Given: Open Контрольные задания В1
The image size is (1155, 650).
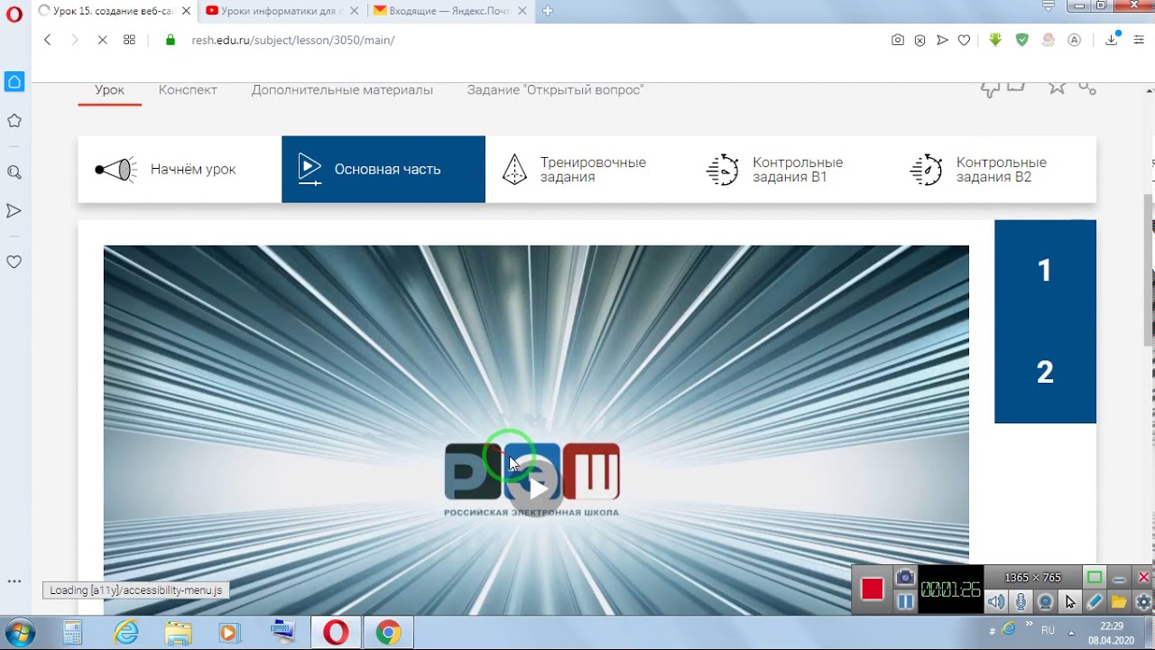Looking at the screenshot, I should 790,169.
